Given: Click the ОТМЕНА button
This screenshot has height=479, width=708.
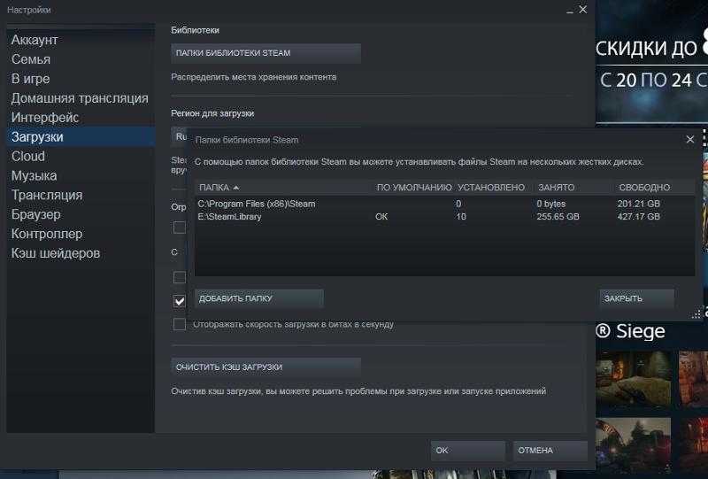Looking at the screenshot, I should pos(550,451).
